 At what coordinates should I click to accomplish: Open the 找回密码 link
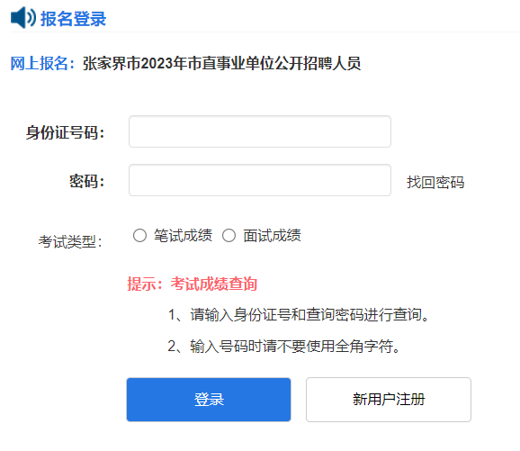(435, 182)
